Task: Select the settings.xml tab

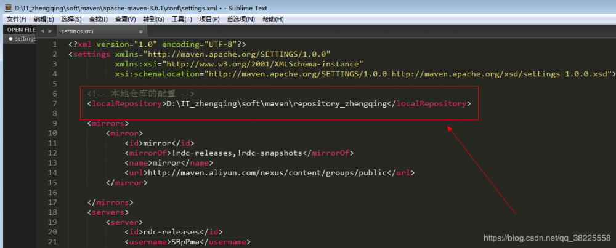Action: [102, 31]
